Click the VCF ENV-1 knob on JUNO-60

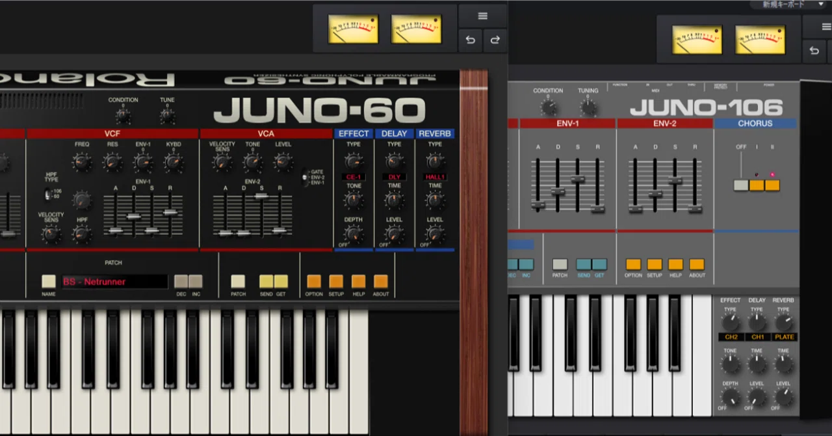tap(143, 162)
